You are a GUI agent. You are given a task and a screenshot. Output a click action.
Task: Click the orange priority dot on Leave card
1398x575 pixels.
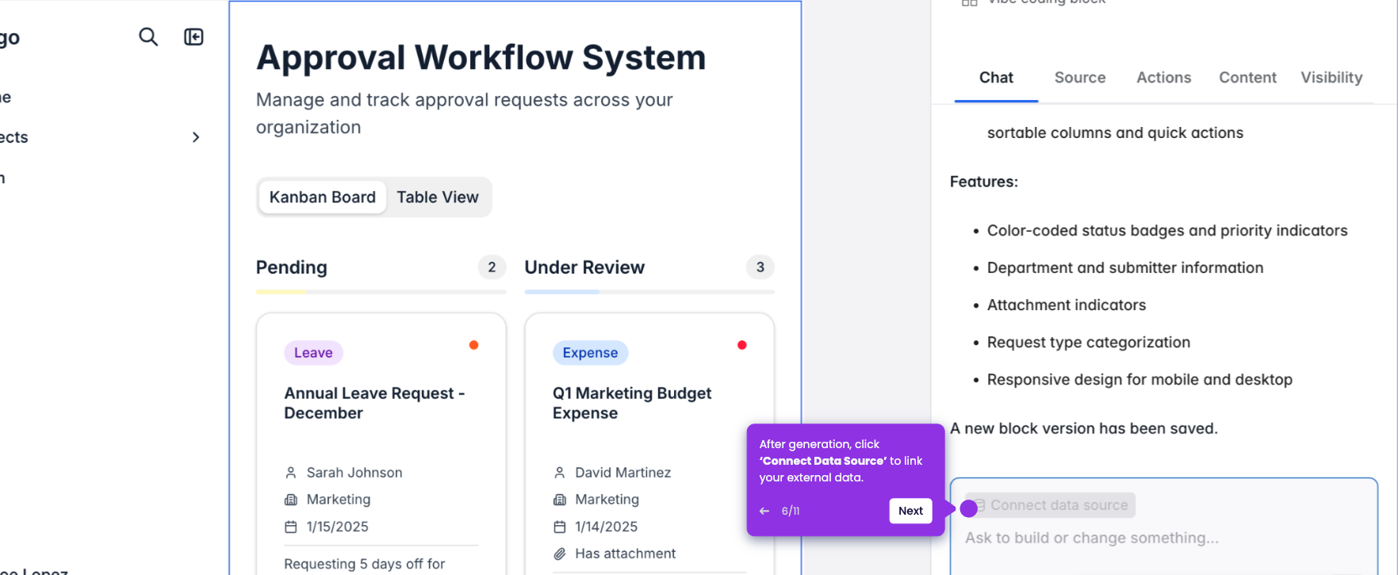click(x=473, y=345)
